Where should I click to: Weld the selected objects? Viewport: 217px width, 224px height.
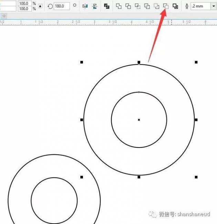pyautogui.click(x=118, y=6)
